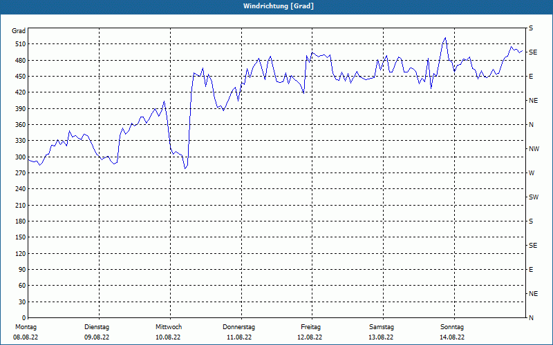Click the chart title 'Windrichtung [Grad]'
Screen dimensions: 553x345
pos(279,6)
